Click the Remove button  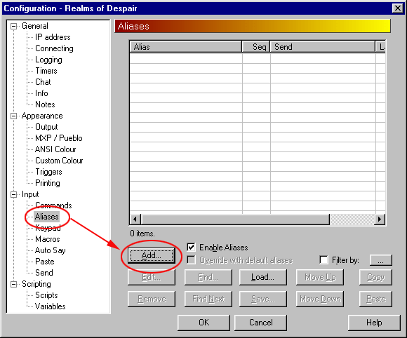pos(152,299)
